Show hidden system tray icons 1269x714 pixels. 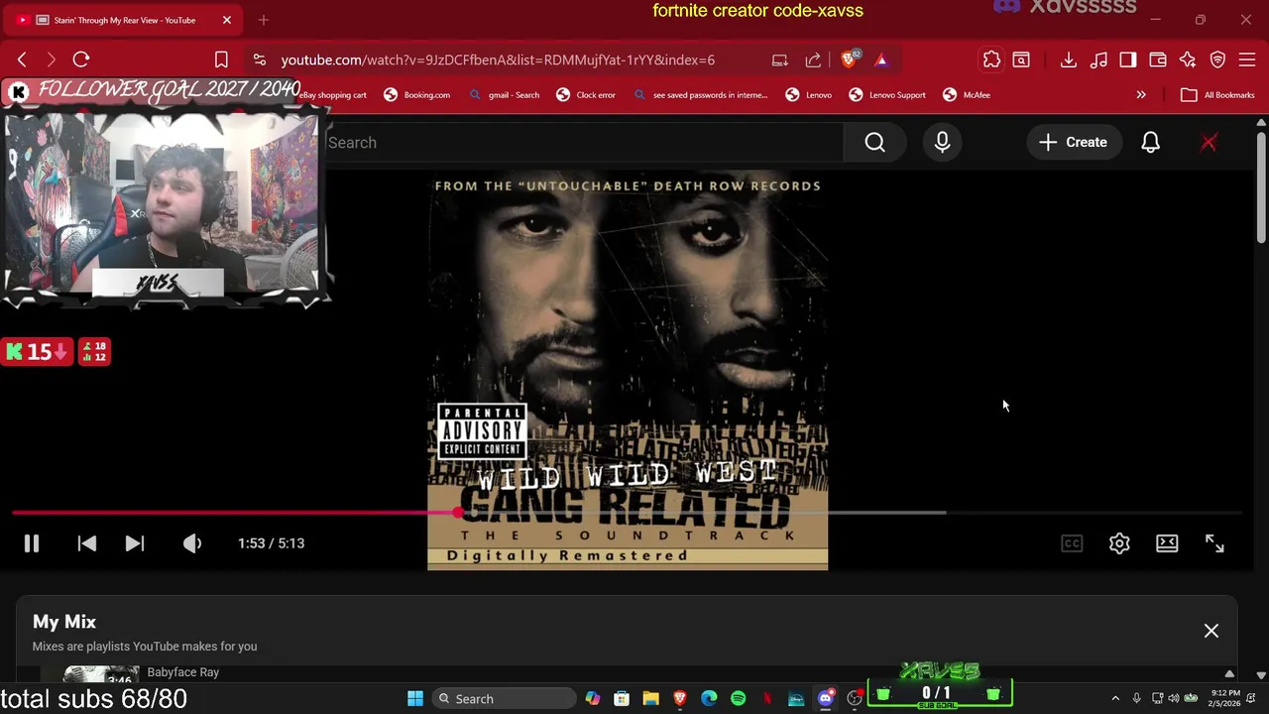[1115, 699]
